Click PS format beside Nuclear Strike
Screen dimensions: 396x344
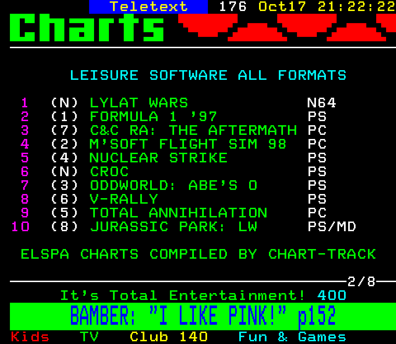[x=317, y=158]
